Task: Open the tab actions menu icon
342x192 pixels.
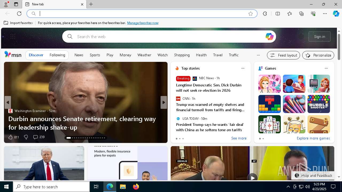Action: (x=16, y=4)
